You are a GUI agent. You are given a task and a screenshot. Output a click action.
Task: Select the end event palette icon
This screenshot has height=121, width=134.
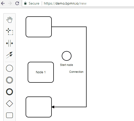(x=9, y=92)
